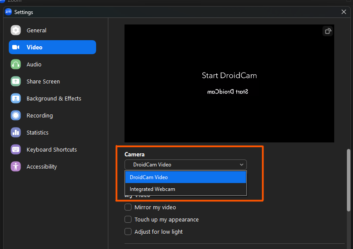Open the Background & Effects settings label

pyautogui.click(x=54, y=99)
